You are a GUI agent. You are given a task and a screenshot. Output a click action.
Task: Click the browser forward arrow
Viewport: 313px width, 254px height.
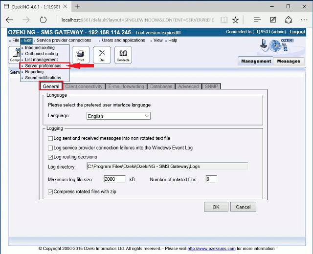[x=26, y=20]
